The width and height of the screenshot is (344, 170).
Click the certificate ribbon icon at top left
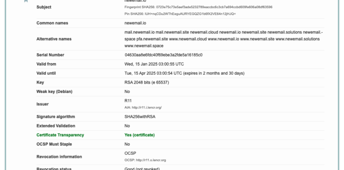coord(26,1)
